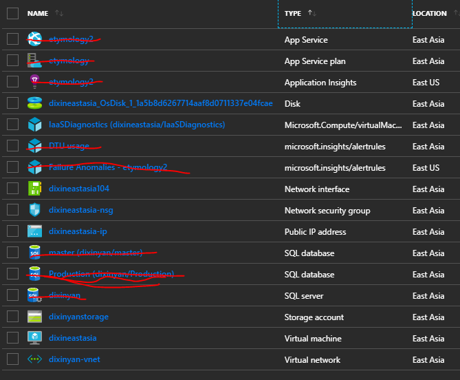
Task: Select the dixineastasia-ip row checkbox
Action: 12,231
